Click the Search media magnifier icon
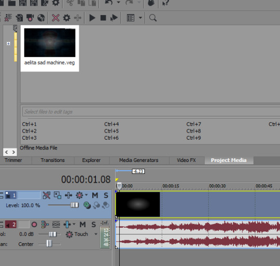 point(153,18)
